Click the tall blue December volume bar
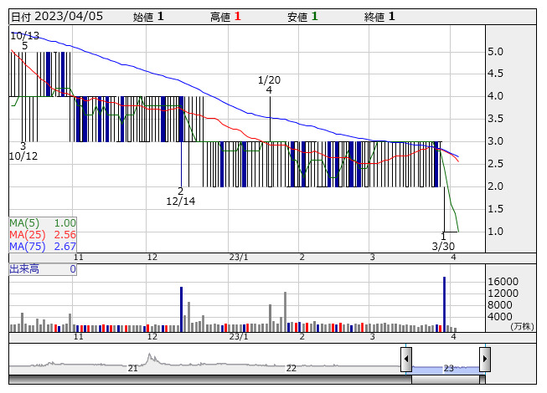The image size is (547, 393). pos(181,308)
